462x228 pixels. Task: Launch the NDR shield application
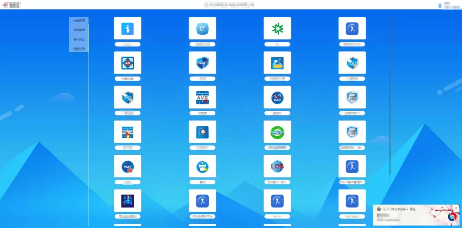(x=352, y=63)
